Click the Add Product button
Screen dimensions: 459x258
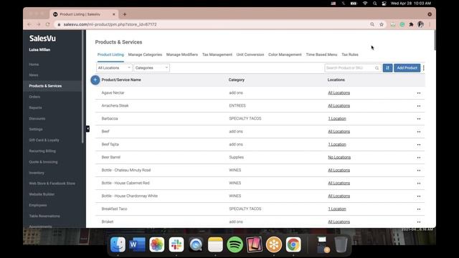[407, 68]
